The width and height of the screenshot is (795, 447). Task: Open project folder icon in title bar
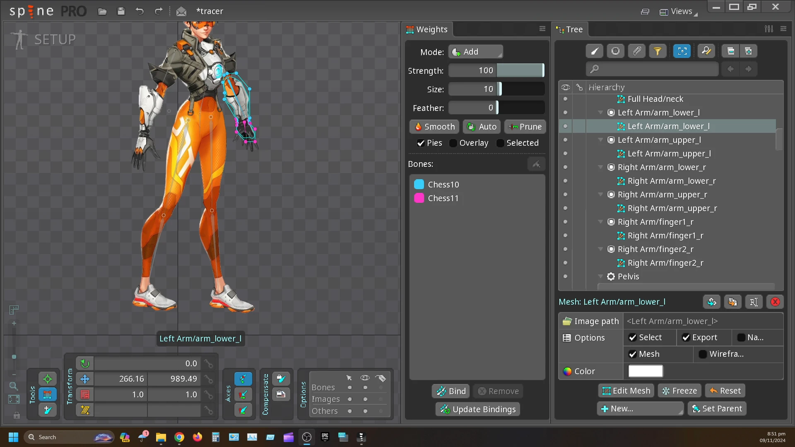pyautogui.click(x=102, y=11)
